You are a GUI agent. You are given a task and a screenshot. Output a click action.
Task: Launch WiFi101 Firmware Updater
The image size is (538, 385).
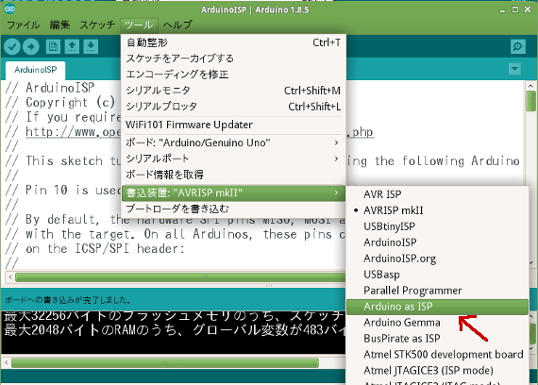[x=233, y=125]
